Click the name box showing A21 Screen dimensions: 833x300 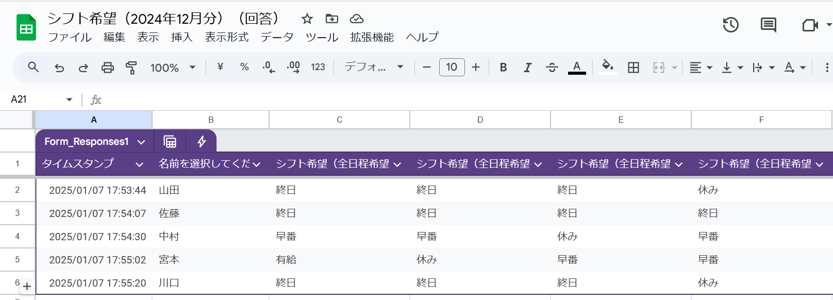(41, 99)
